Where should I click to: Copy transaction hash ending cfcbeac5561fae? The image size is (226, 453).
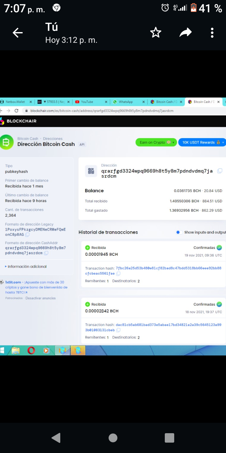(x=118, y=274)
